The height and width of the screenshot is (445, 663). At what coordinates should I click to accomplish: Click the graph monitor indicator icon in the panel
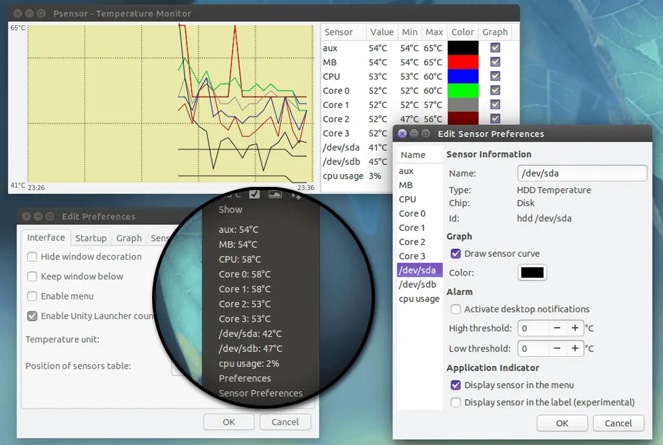tap(275, 194)
